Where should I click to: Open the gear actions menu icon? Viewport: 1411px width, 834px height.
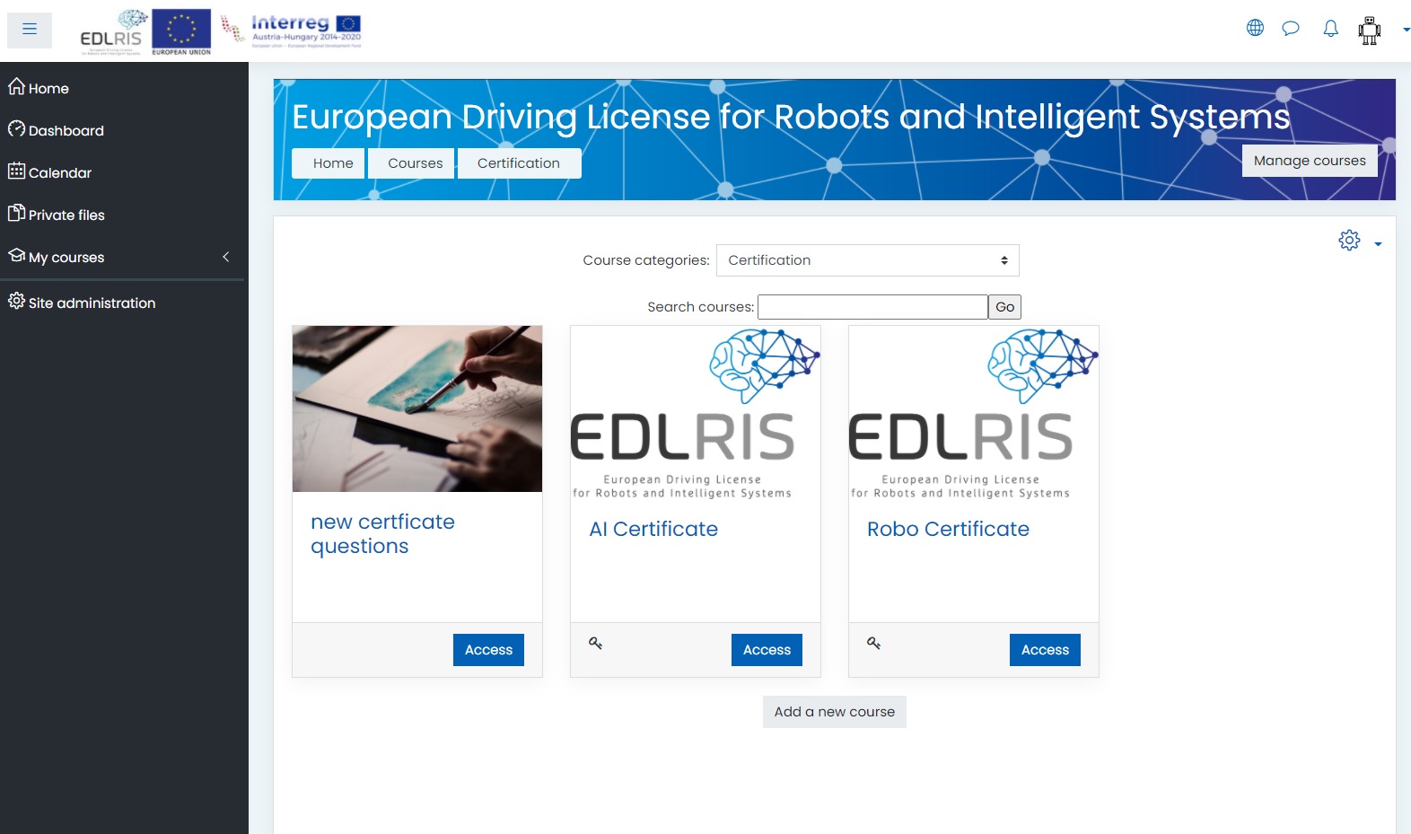pyautogui.click(x=1349, y=241)
